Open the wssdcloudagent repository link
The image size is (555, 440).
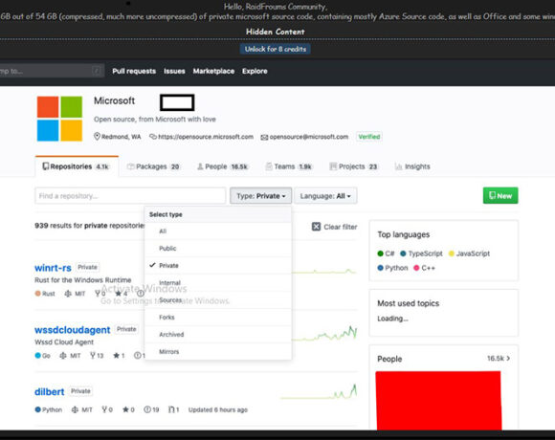tap(72, 330)
